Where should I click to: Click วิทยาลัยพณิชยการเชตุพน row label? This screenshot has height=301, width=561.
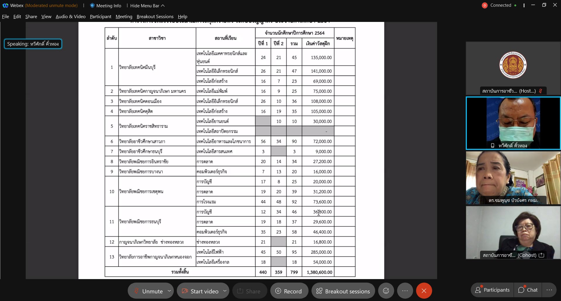157,191
